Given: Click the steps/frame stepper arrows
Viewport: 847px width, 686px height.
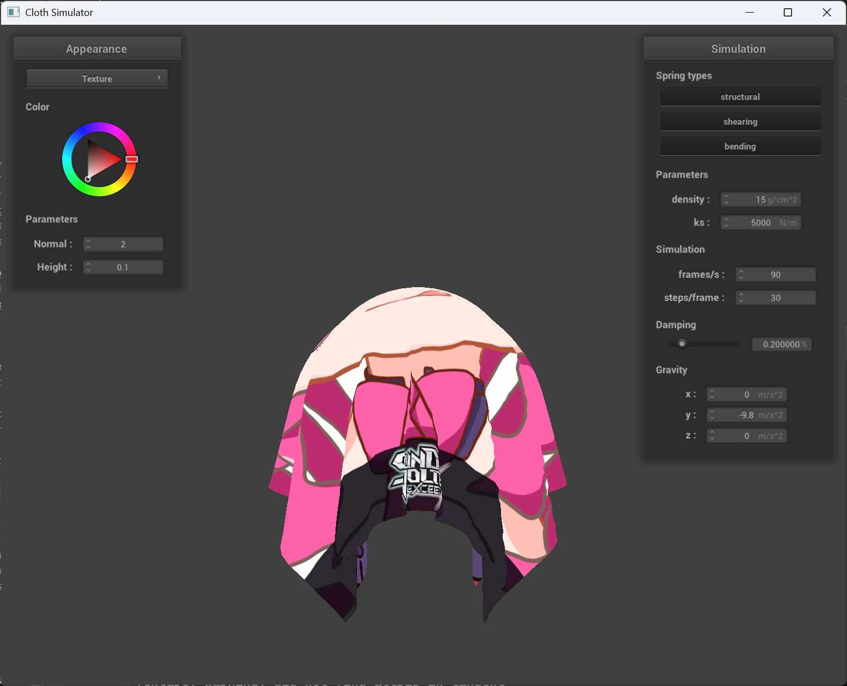Looking at the screenshot, I should 741,298.
